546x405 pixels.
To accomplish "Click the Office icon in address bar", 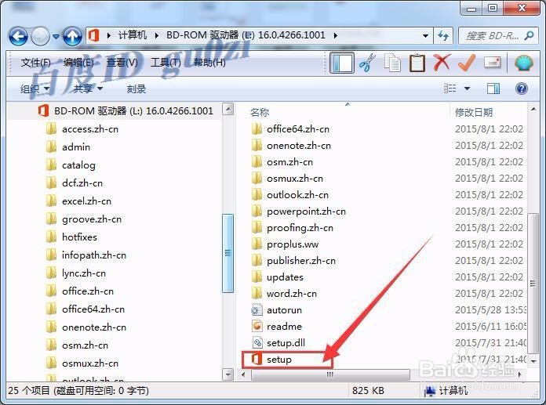I will click(x=93, y=35).
